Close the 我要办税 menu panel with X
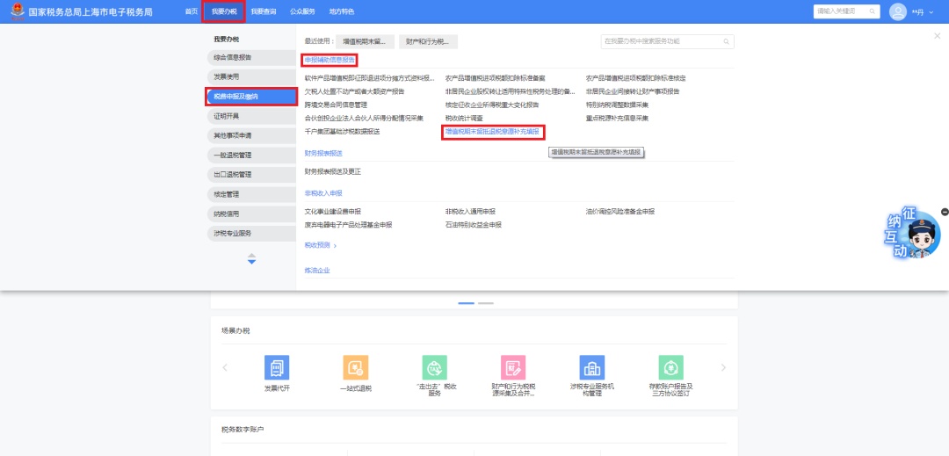This screenshot has height=456, width=949. pos(937,36)
